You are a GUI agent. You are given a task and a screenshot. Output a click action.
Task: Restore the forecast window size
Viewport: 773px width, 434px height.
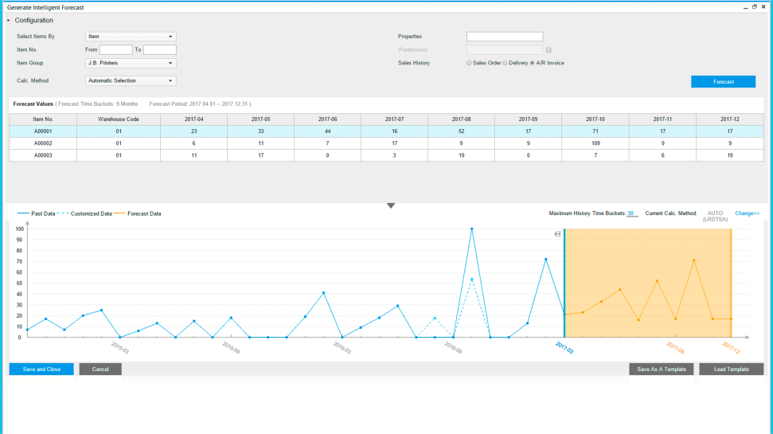click(754, 6)
